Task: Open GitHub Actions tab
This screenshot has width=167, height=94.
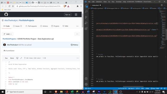Action: [x=44, y=26]
